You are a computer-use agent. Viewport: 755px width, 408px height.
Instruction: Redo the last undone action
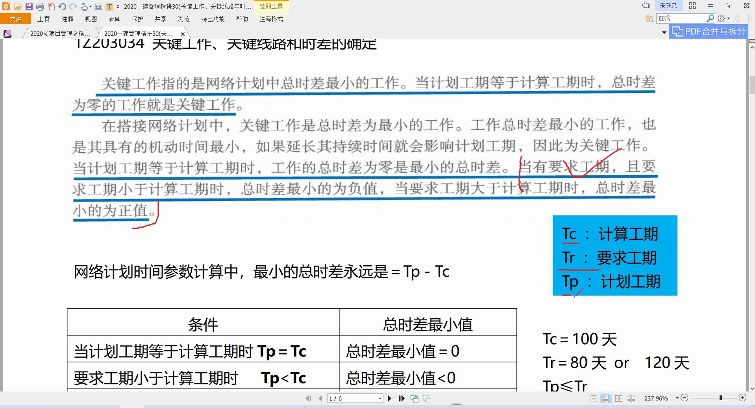tap(73, 6)
